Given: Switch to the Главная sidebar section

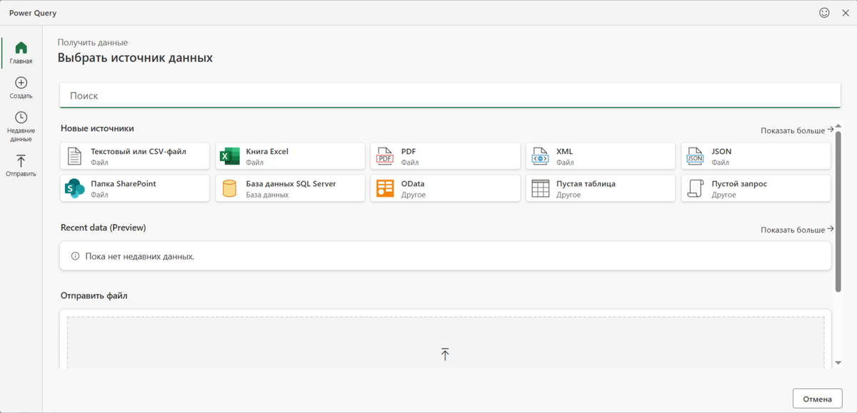Looking at the screenshot, I should (21, 52).
